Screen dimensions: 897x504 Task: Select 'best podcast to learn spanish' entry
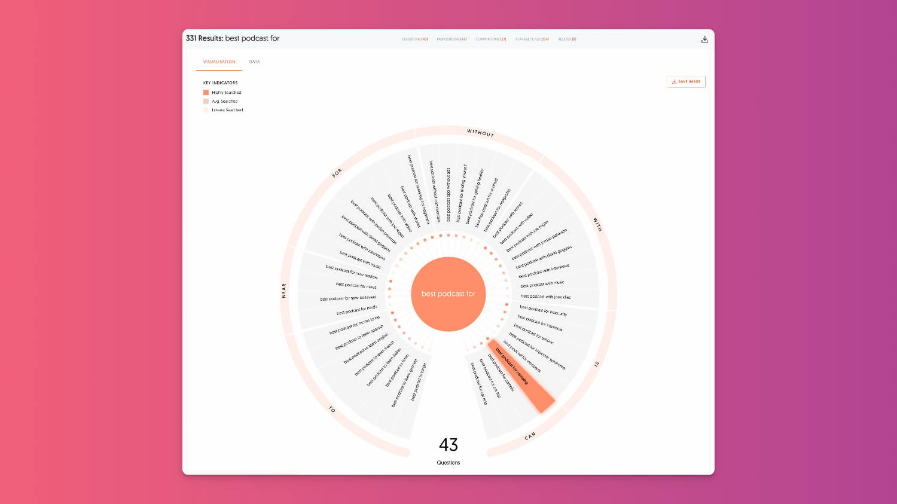[359, 338]
